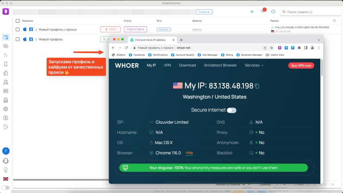The width and height of the screenshot is (343, 193).
Task: Open rows-per-page dropdown showing 50
Action: [246, 184]
